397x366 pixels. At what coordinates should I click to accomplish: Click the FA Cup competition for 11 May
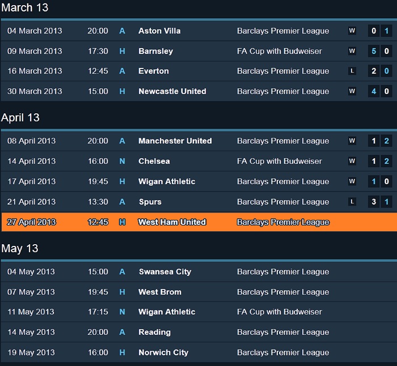279,312
